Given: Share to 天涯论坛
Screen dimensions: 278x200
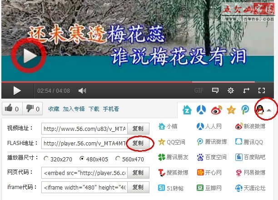Looking at the screenshot, I should click(x=250, y=188).
